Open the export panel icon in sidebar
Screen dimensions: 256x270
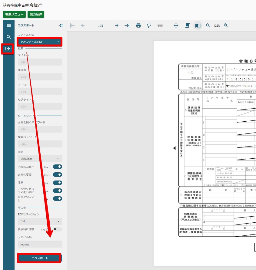coord(8,49)
